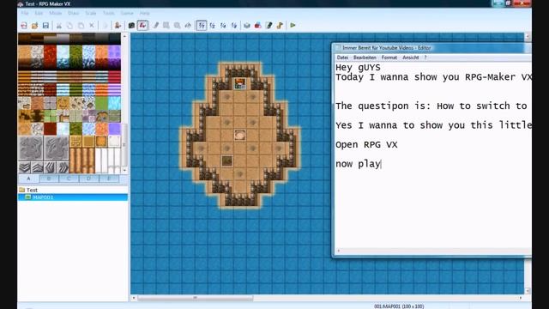Select the Pencil drawing tool
This screenshot has height=309, width=549.
pos(156,25)
